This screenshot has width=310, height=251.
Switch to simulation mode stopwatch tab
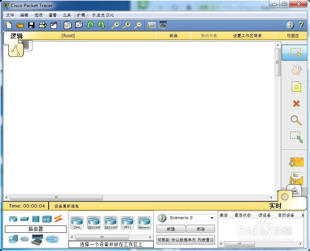[295, 190]
